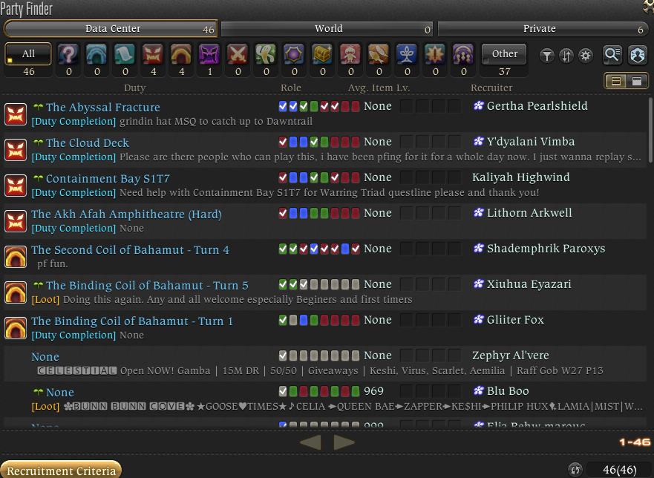Open The Akh Afah Amphitheatre (Hard) listing
The image size is (654, 478).
(x=325, y=221)
